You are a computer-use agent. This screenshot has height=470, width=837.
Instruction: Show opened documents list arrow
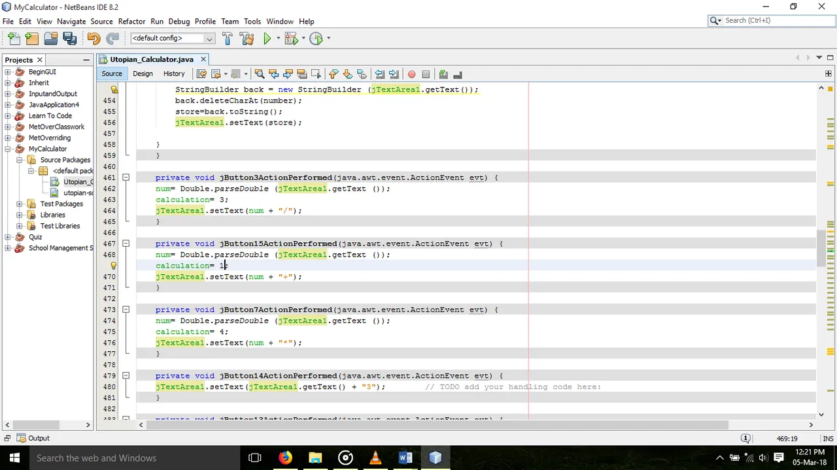819,57
